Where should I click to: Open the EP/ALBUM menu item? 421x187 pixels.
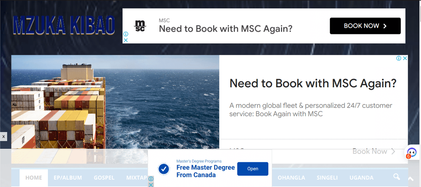68,178
